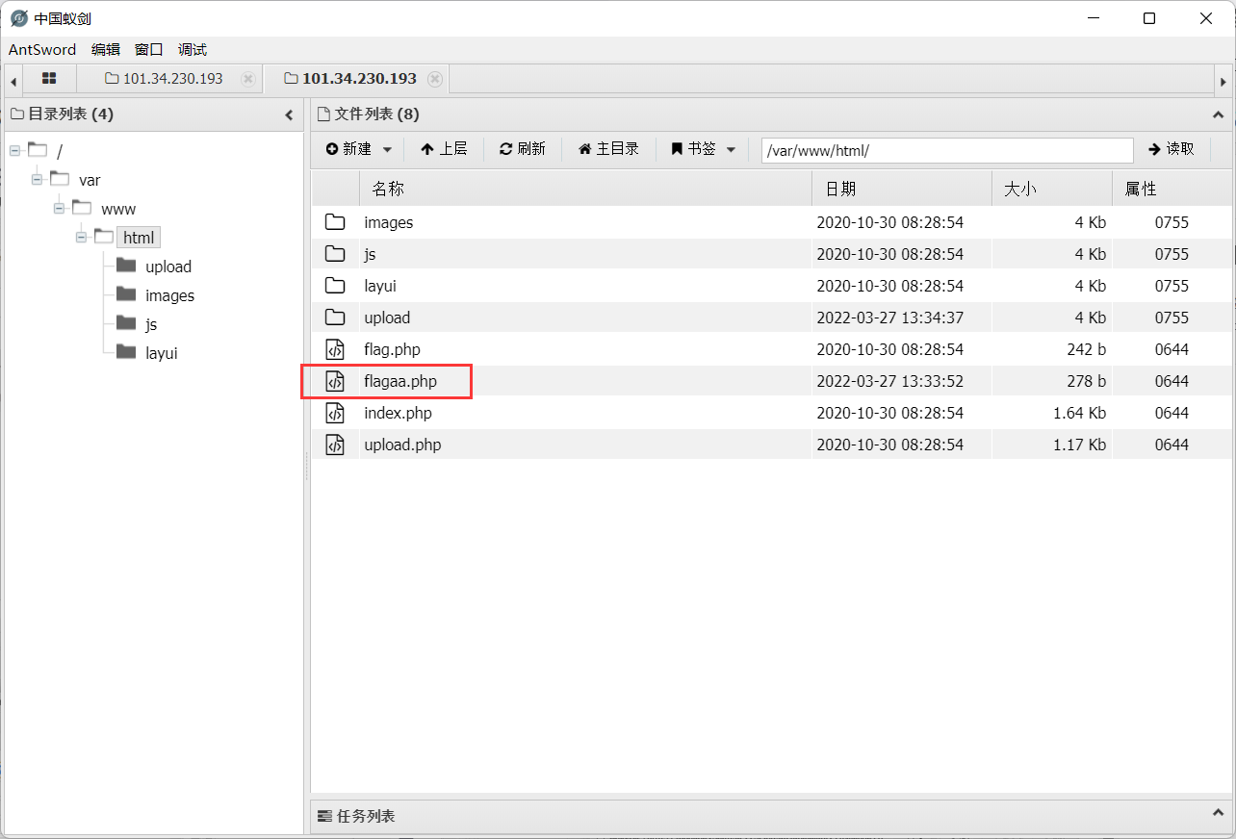This screenshot has height=839, width=1236.
Task: Collapse the root / tree node
Action: coord(14,151)
